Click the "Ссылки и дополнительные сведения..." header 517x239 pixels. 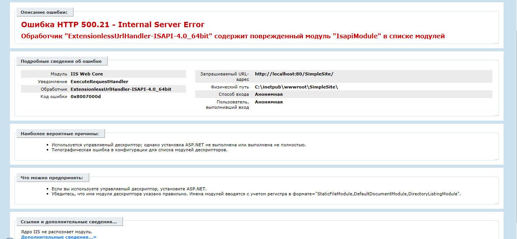pos(69,222)
